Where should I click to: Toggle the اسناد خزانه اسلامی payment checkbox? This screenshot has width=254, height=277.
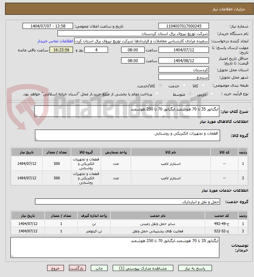click(x=157, y=93)
